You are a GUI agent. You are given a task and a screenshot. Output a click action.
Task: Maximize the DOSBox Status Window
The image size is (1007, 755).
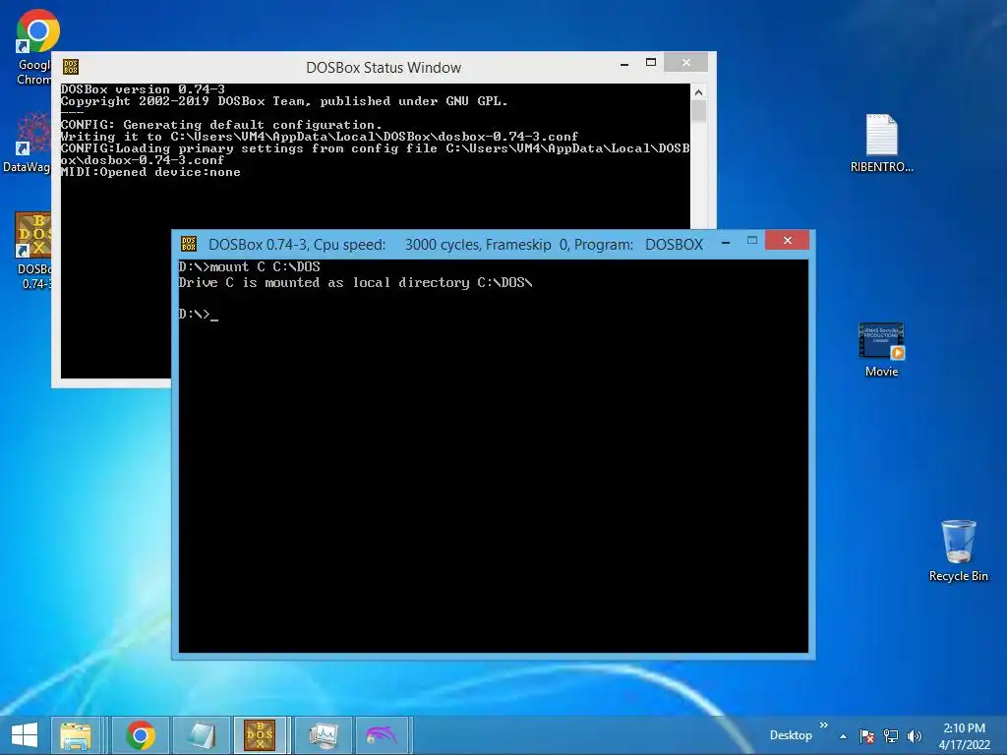(651, 62)
